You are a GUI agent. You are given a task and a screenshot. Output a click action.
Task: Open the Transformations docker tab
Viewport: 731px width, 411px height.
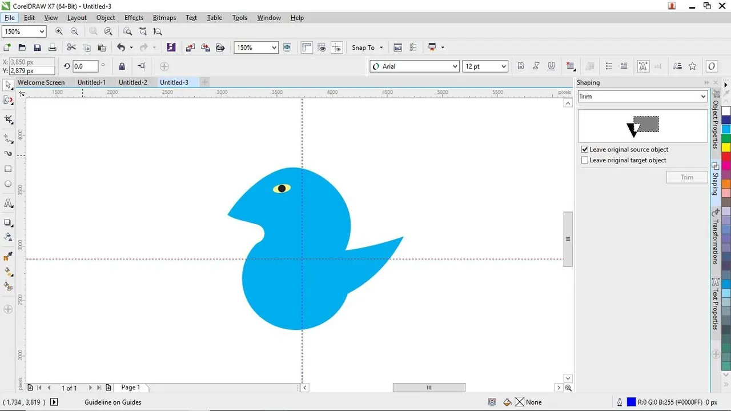pos(716,237)
